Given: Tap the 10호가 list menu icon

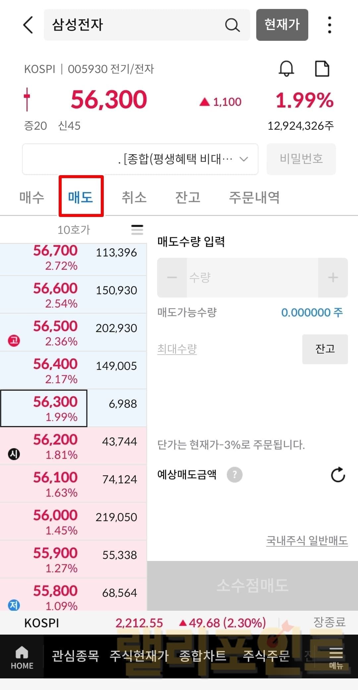Looking at the screenshot, I should pos(137,230).
